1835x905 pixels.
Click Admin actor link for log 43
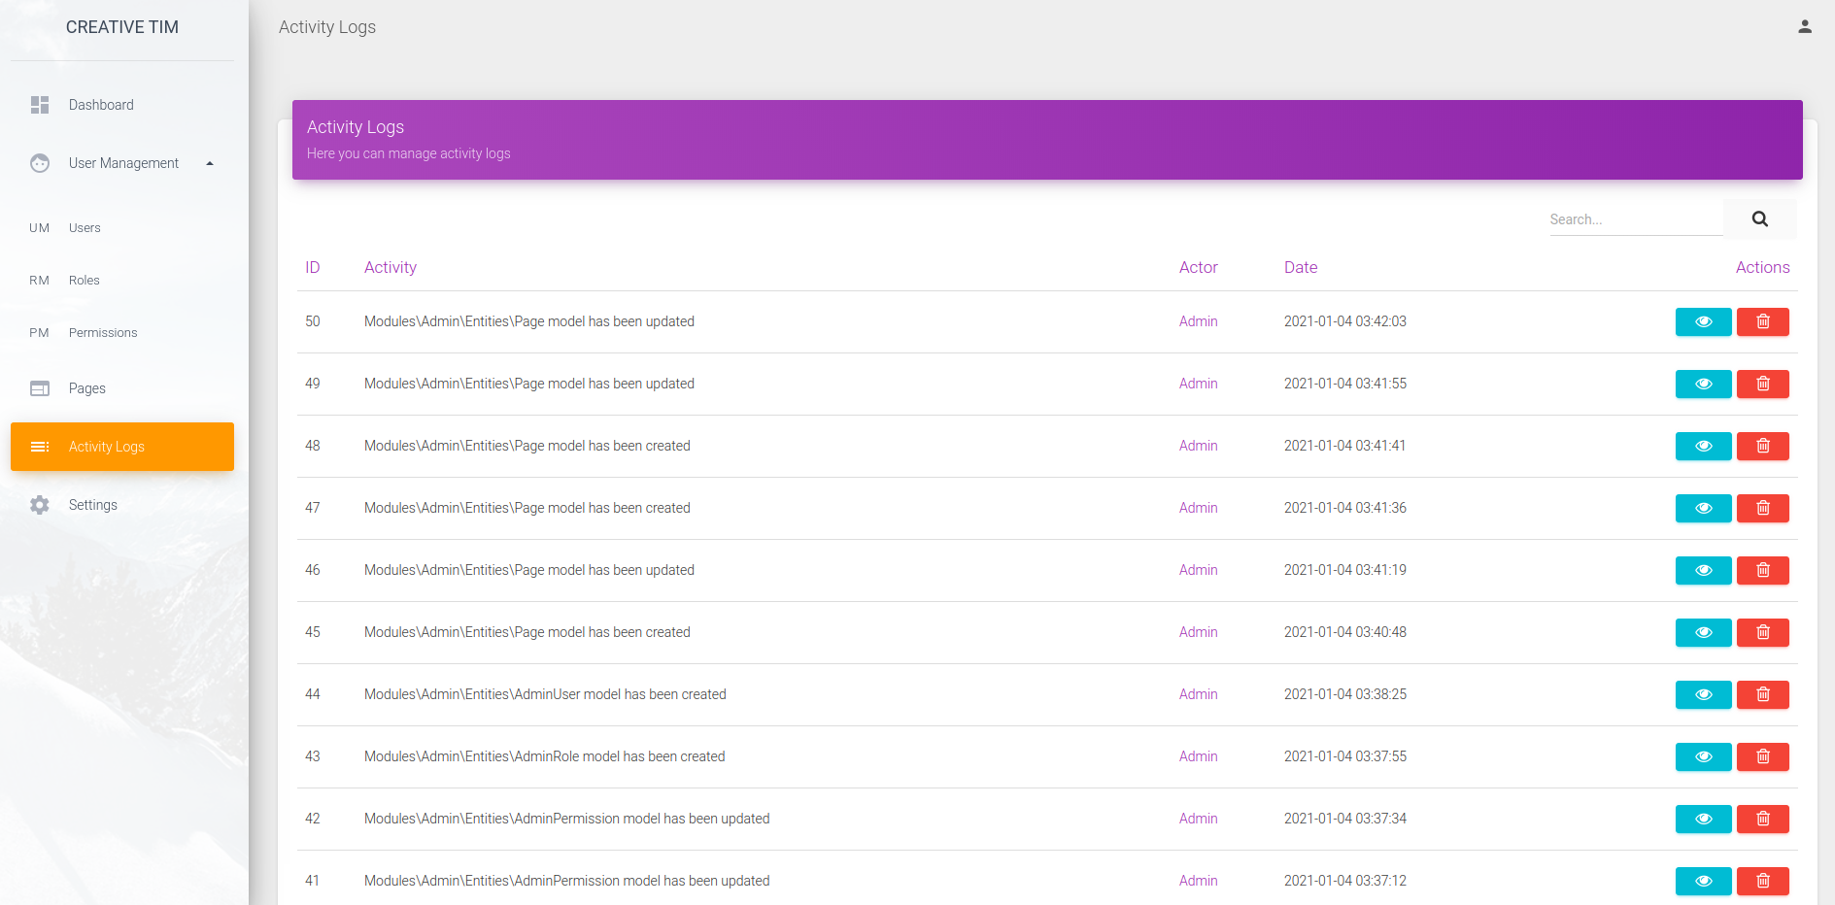pos(1198,756)
